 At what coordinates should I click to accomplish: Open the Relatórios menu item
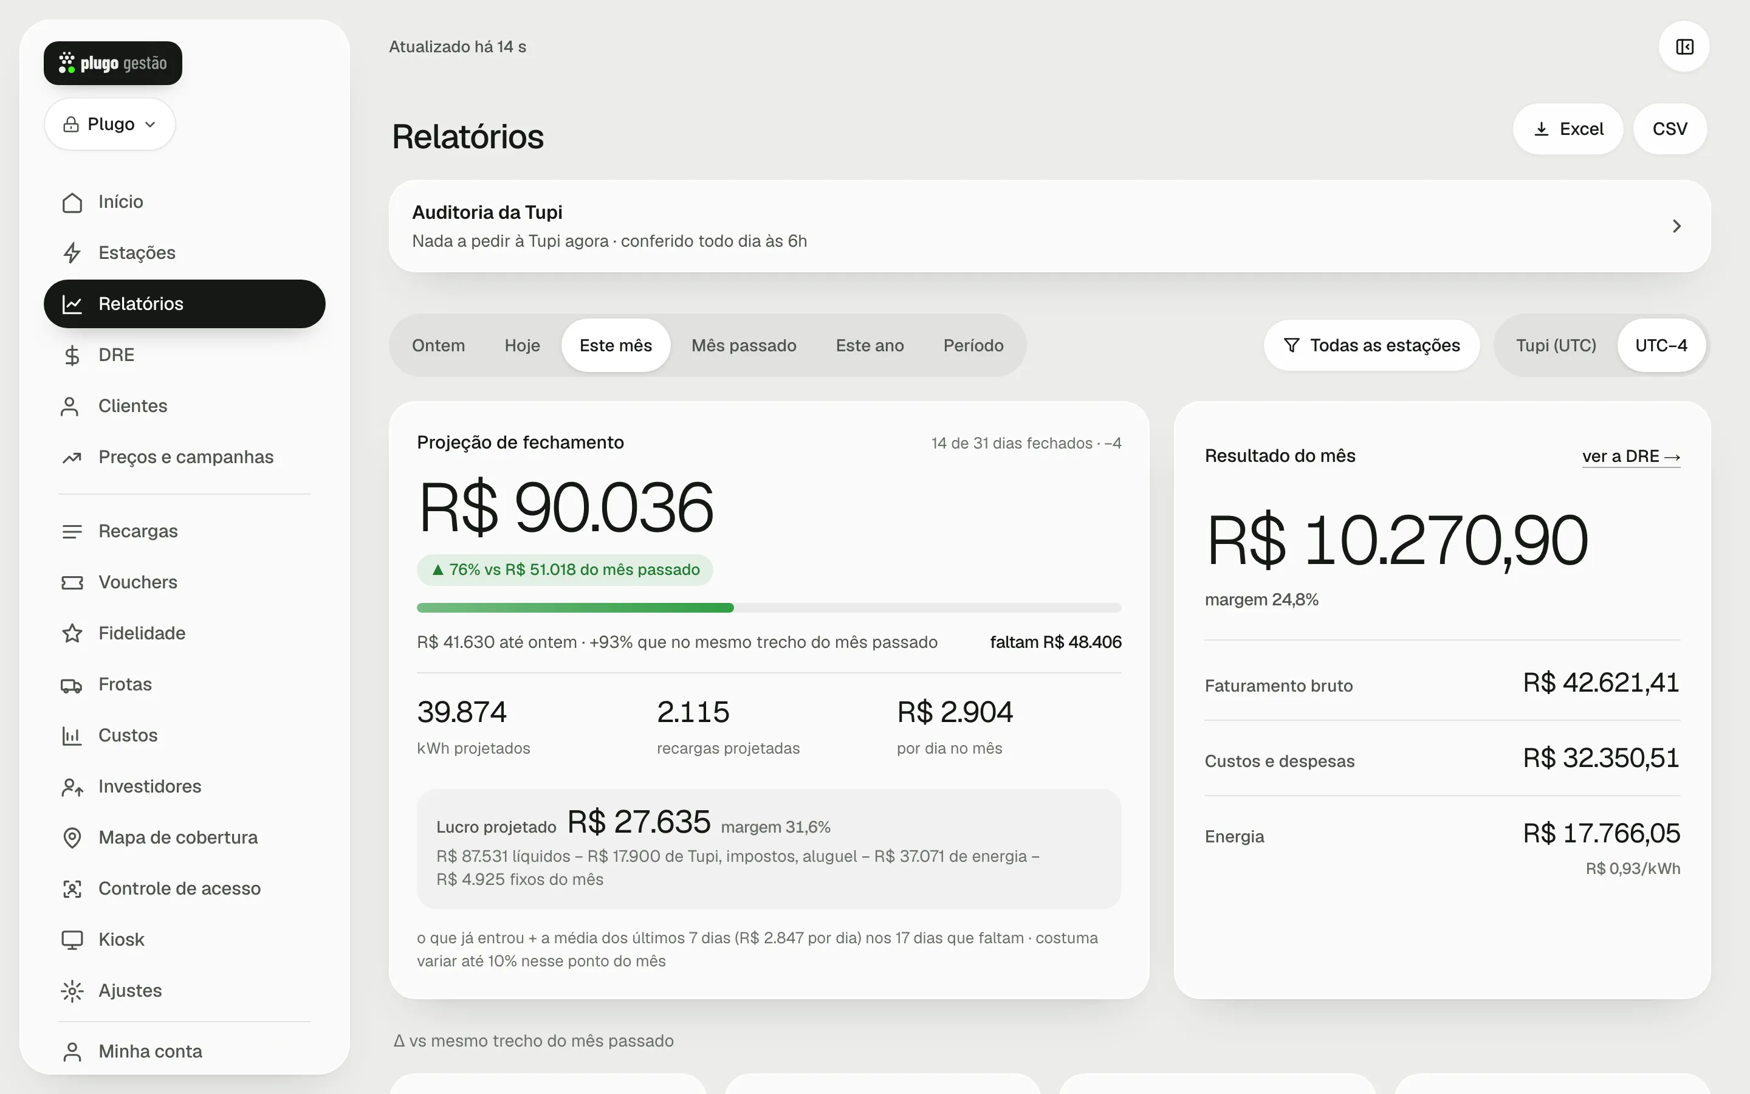(184, 304)
